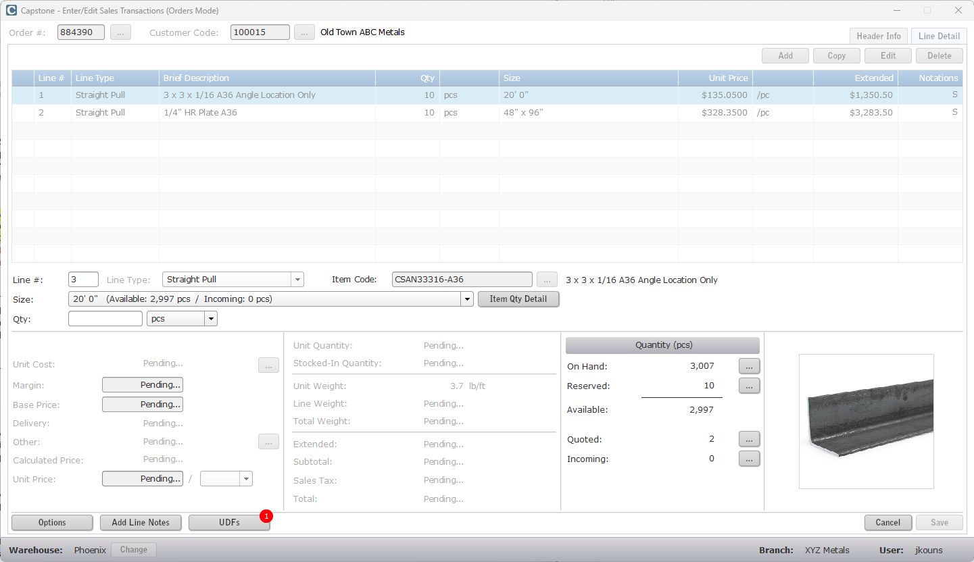The image size is (974, 562).
Task: View Reserved quantity breakdown via ellipsis
Action: click(x=749, y=386)
